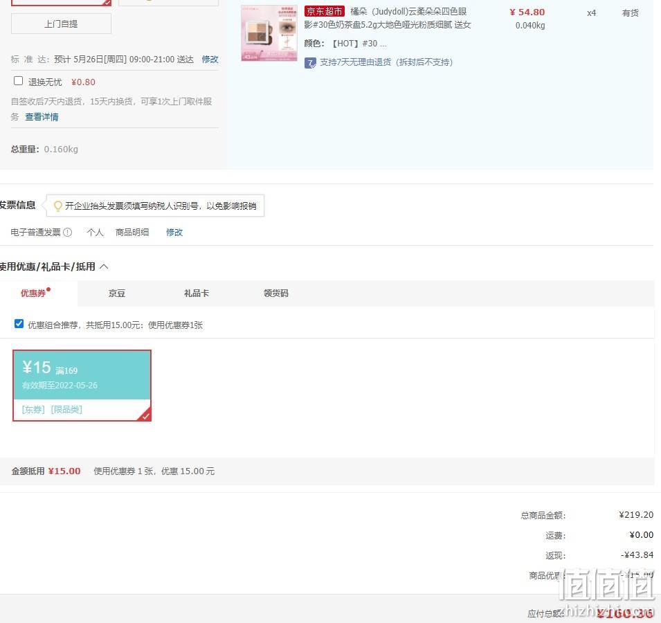Click the 7-day return badge icon
The image size is (661, 623).
point(310,63)
